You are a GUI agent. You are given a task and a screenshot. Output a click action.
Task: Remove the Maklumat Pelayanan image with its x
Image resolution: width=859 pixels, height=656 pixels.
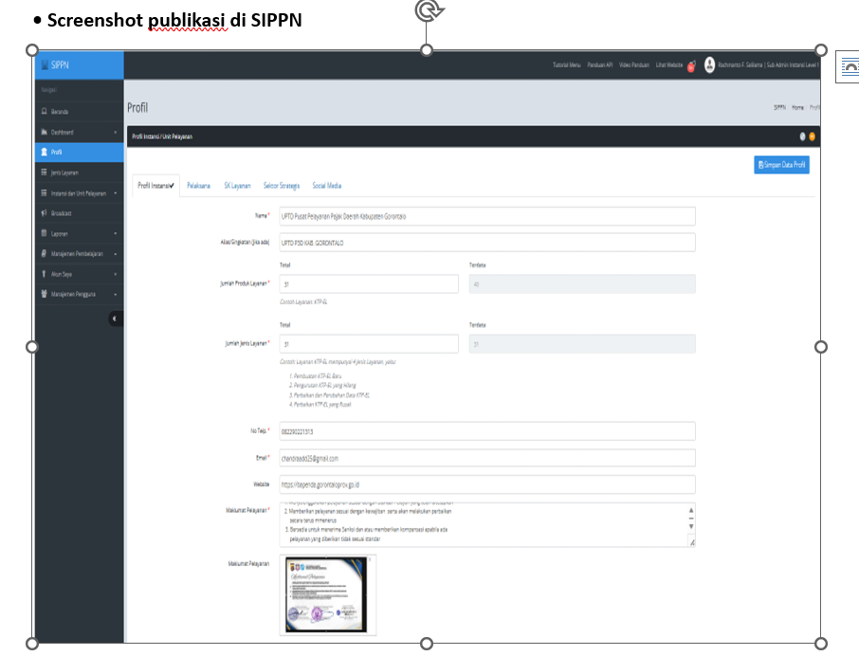(370, 559)
